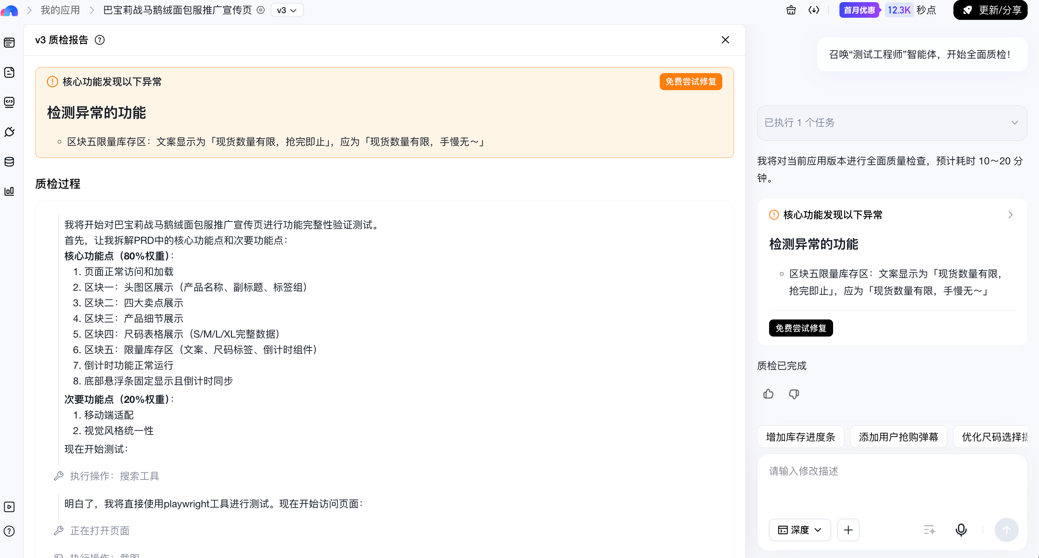Open the plug integrations icon in the left sidebar

(x=9, y=132)
